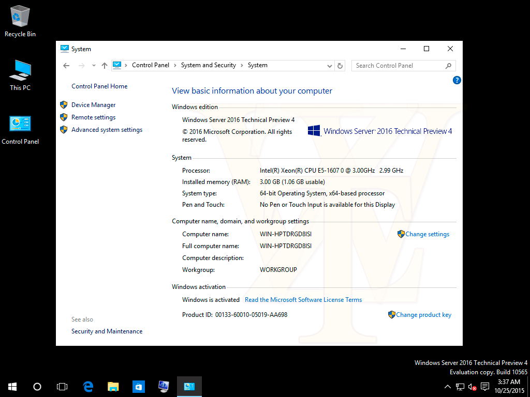Click the System window title bar icon

click(64, 49)
